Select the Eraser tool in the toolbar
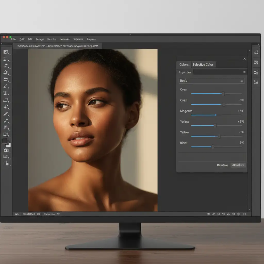This screenshot has width=264, height=264. coord(6,86)
